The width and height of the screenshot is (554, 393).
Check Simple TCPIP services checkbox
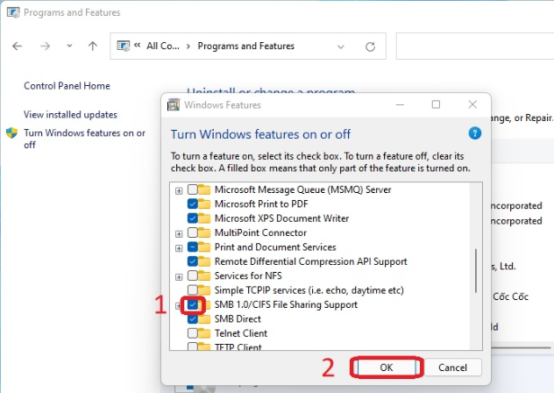(x=193, y=290)
